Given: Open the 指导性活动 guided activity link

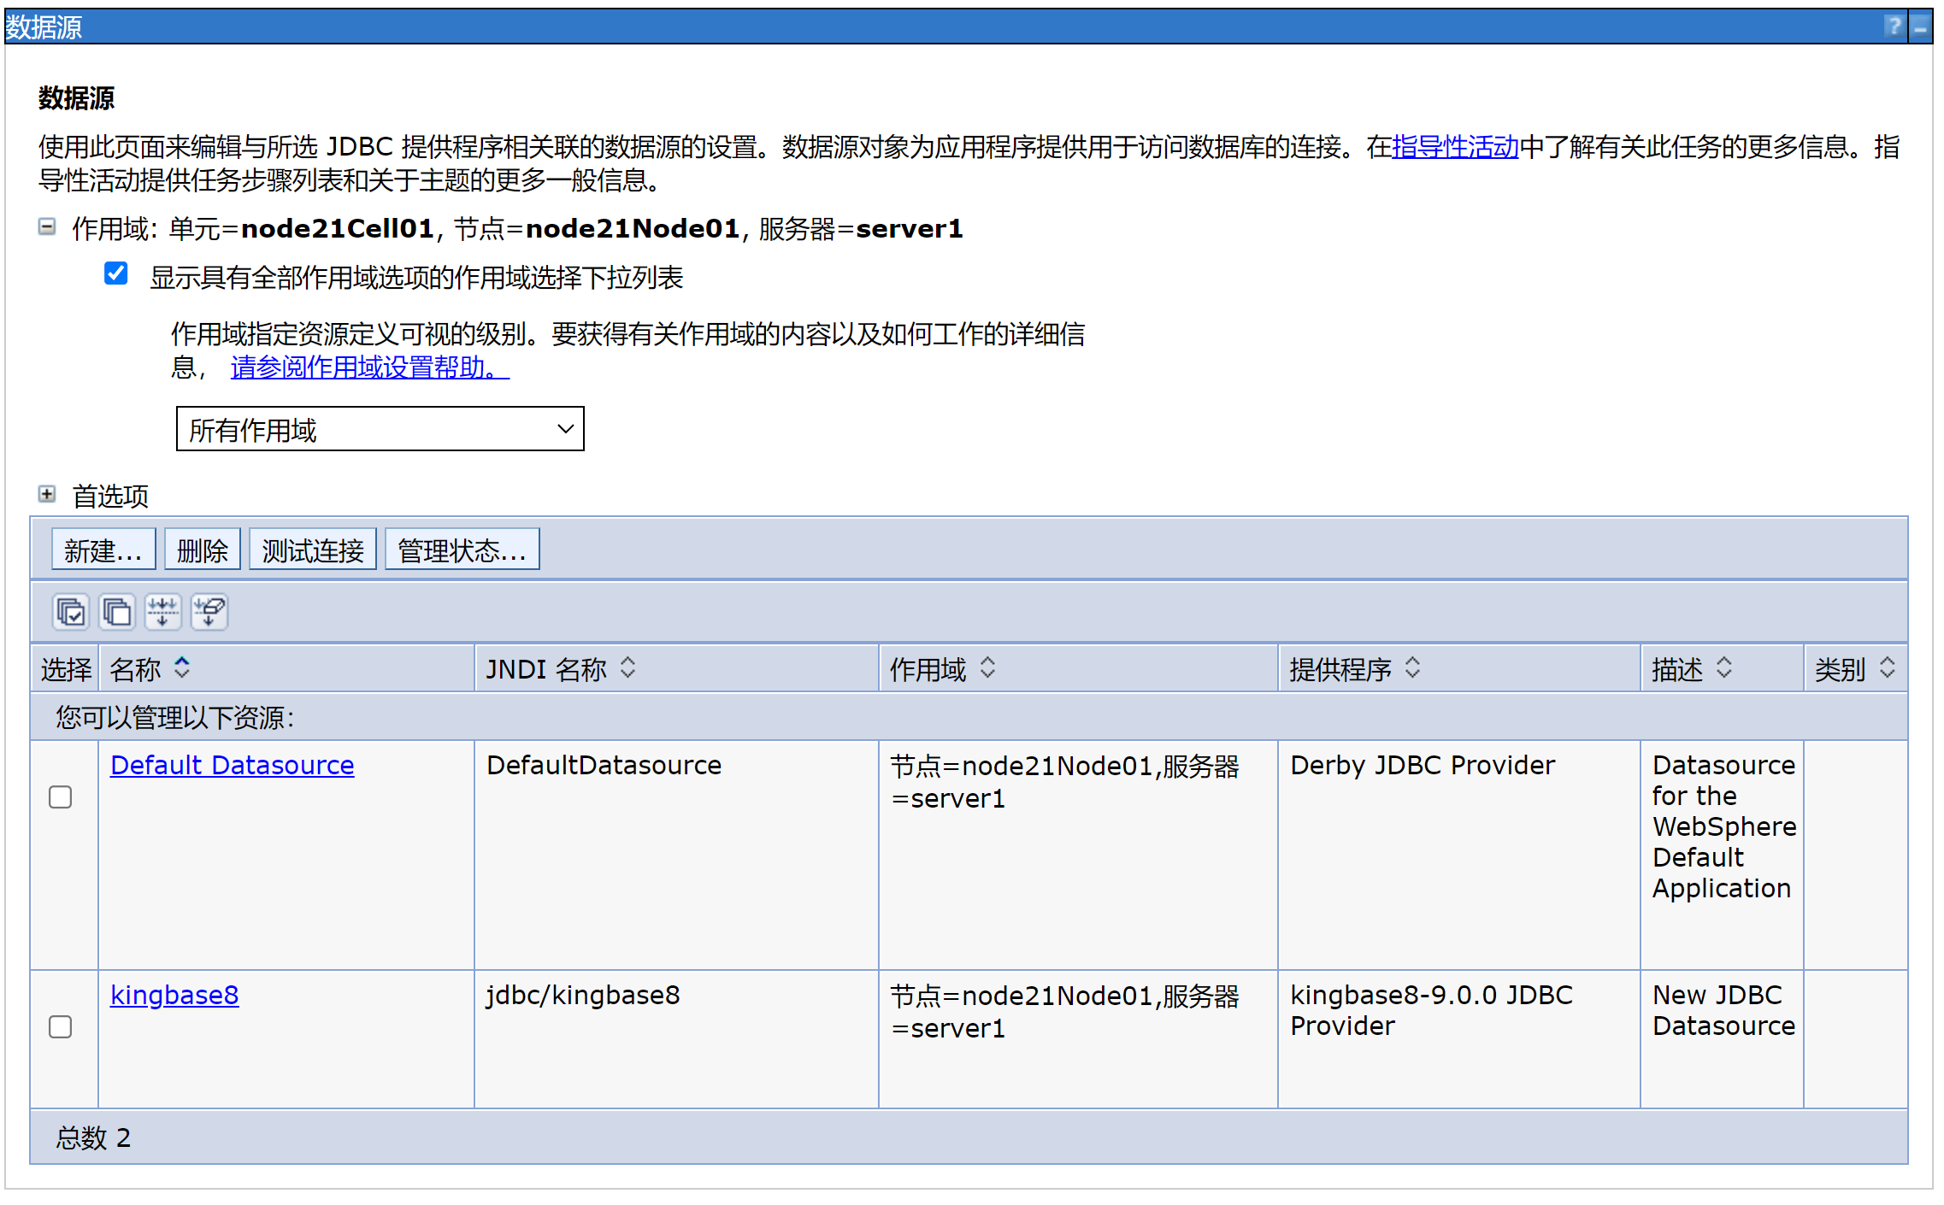Looking at the screenshot, I should (x=1455, y=147).
